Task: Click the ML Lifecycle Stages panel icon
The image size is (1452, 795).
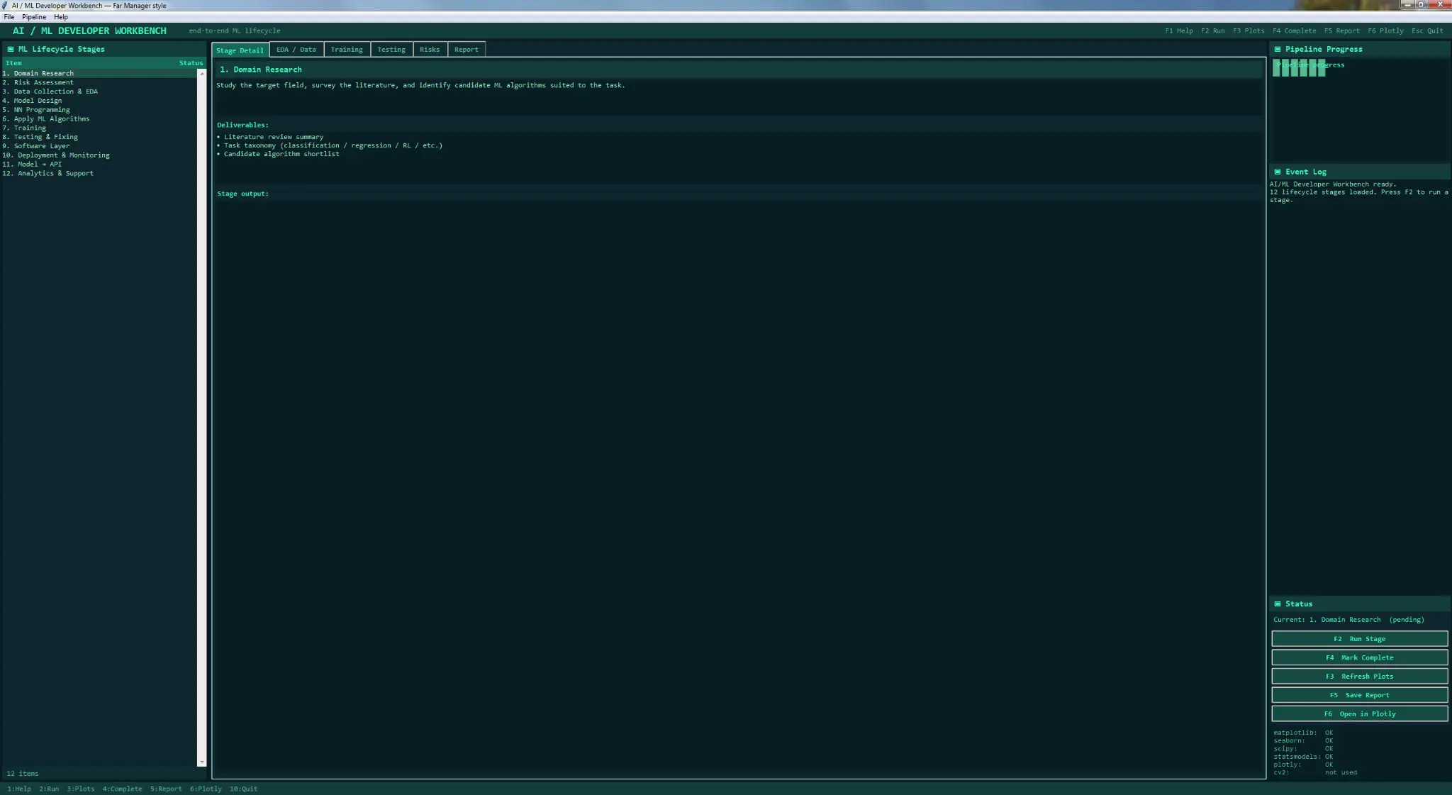Action: 11,49
